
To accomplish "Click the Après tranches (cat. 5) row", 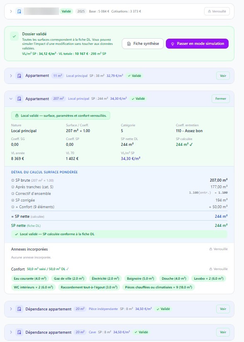I will 119,187.
